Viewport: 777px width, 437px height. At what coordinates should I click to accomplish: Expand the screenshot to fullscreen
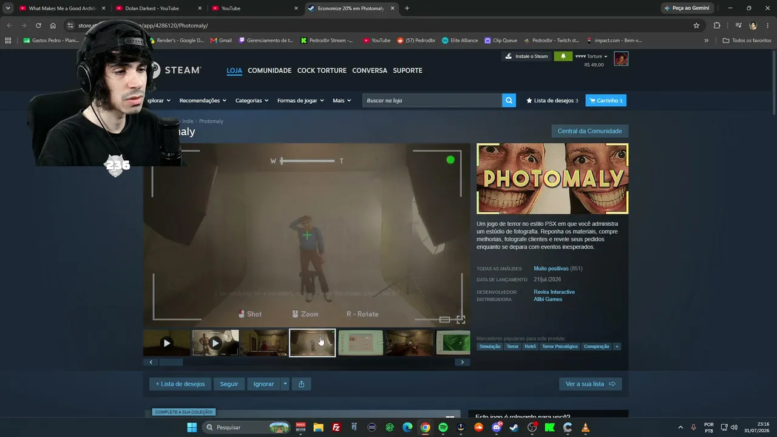(x=461, y=319)
